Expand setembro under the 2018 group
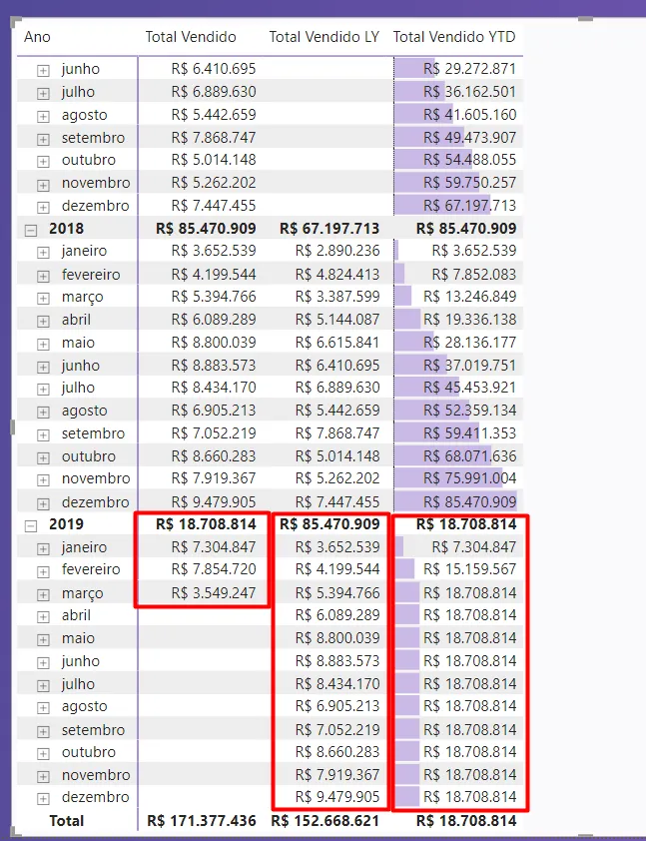The width and height of the screenshot is (646, 841). point(43,434)
